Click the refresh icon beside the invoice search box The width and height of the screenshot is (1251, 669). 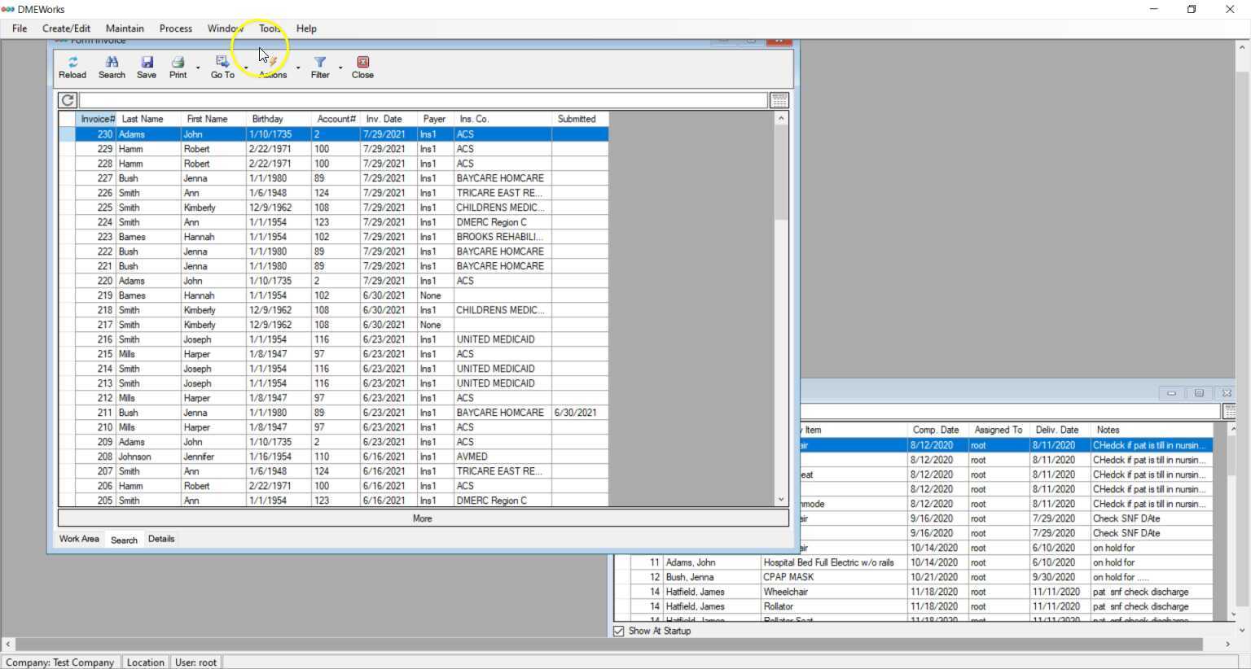tap(68, 100)
